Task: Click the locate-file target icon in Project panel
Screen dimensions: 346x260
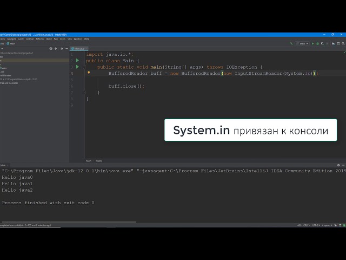Action: click(52, 48)
